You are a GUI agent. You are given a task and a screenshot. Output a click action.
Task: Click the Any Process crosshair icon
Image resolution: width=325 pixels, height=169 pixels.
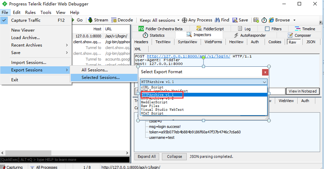coord(184,20)
